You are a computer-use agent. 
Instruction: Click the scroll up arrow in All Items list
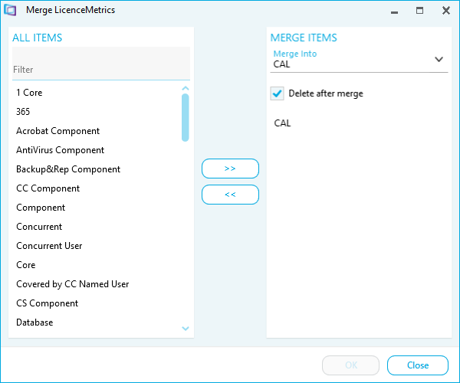click(185, 88)
